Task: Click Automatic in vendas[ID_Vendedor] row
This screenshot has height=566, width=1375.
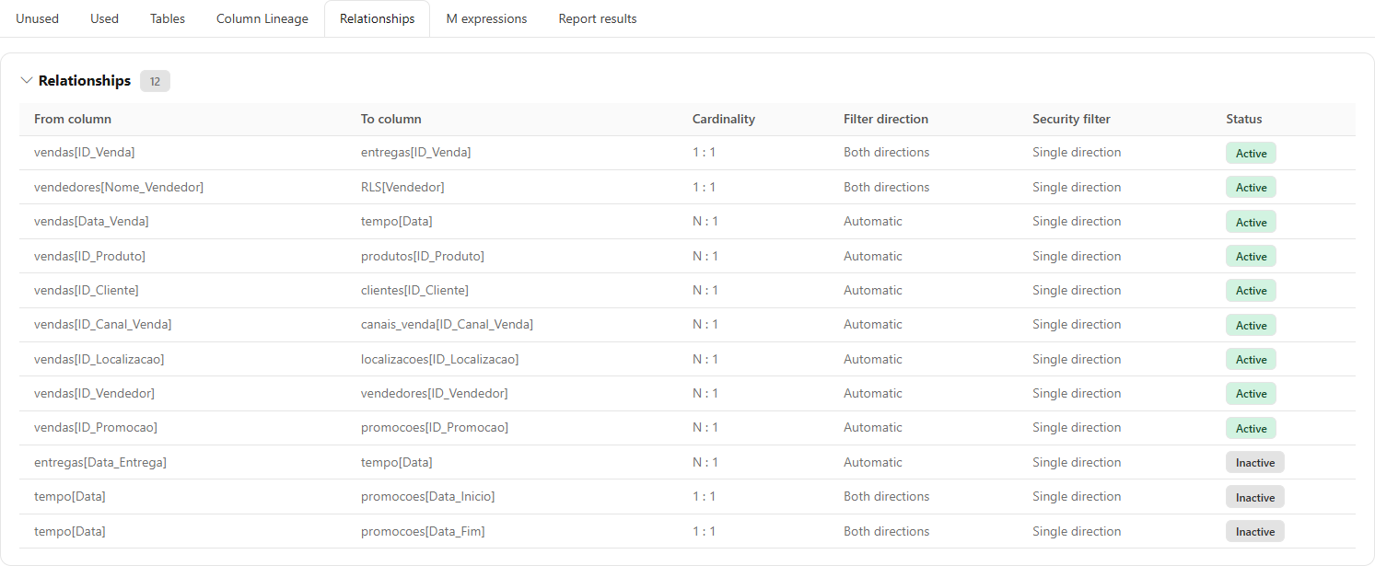Action: (x=873, y=393)
